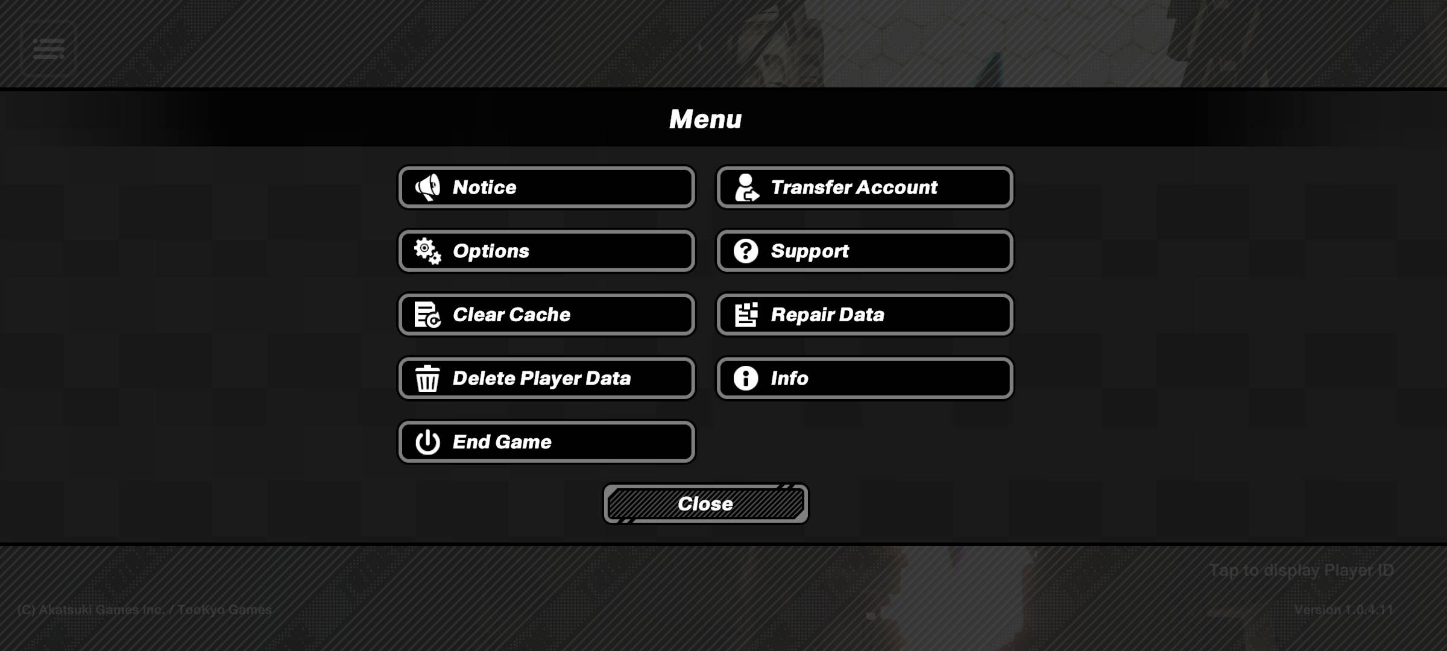Image resolution: width=1447 pixels, height=651 pixels.
Task: View app version and info
Action: [865, 377]
